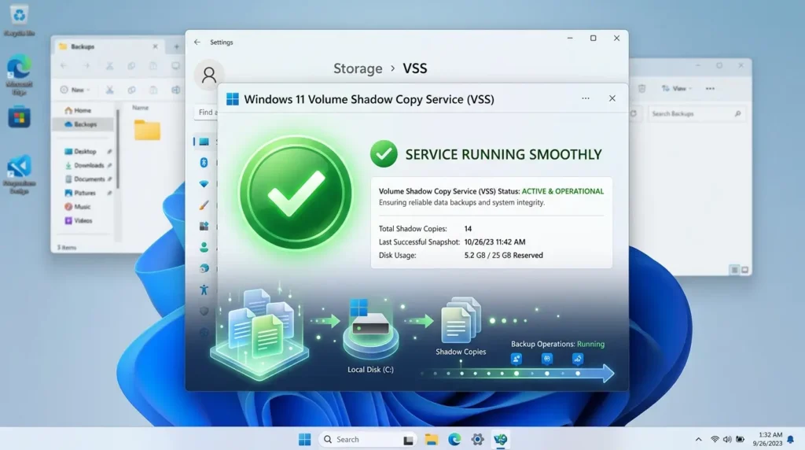
Task: Select the Network Wi-Fi icon in Settings sidebar
Action: [204, 184]
